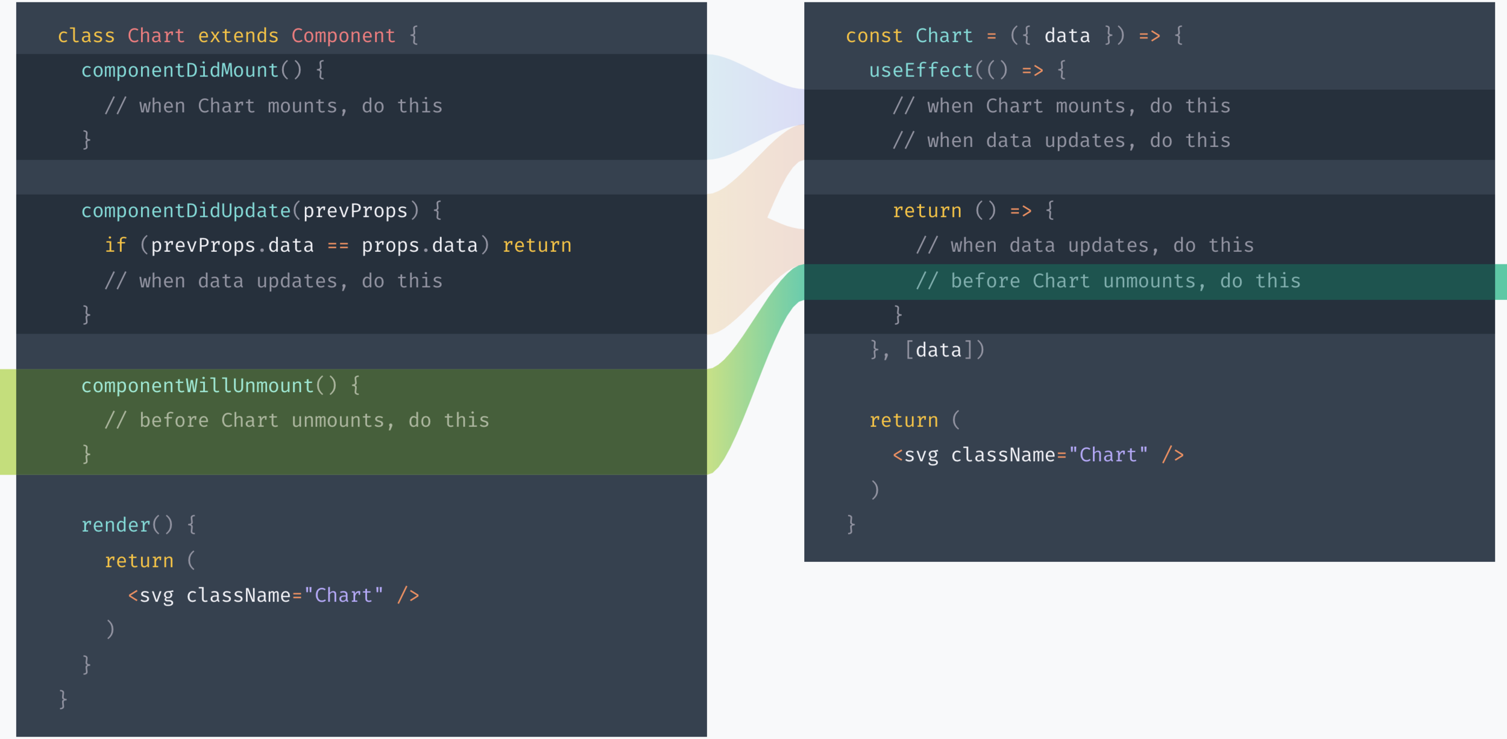This screenshot has height=739, width=1507.
Task: Click the componentWillUnmount method name
Action: (x=197, y=385)
